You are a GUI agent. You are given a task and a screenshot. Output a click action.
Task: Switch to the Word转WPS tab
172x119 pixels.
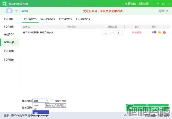pyautogui.click(x=48, y=19)
